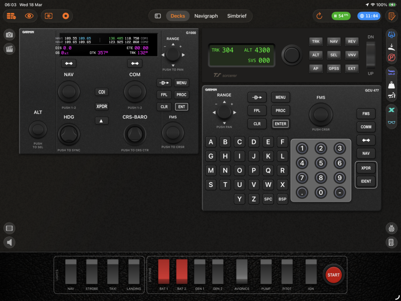This screenshot has height=301, width=401.
Task: Open the Simbrief tab
Action: pos(237,16)
